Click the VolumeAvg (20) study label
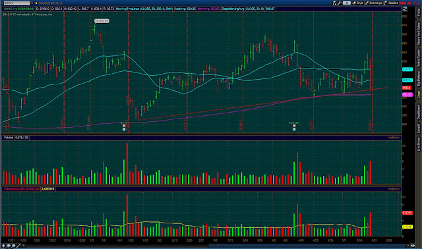This screenshot has width=422, height=249. click(14, 189)
